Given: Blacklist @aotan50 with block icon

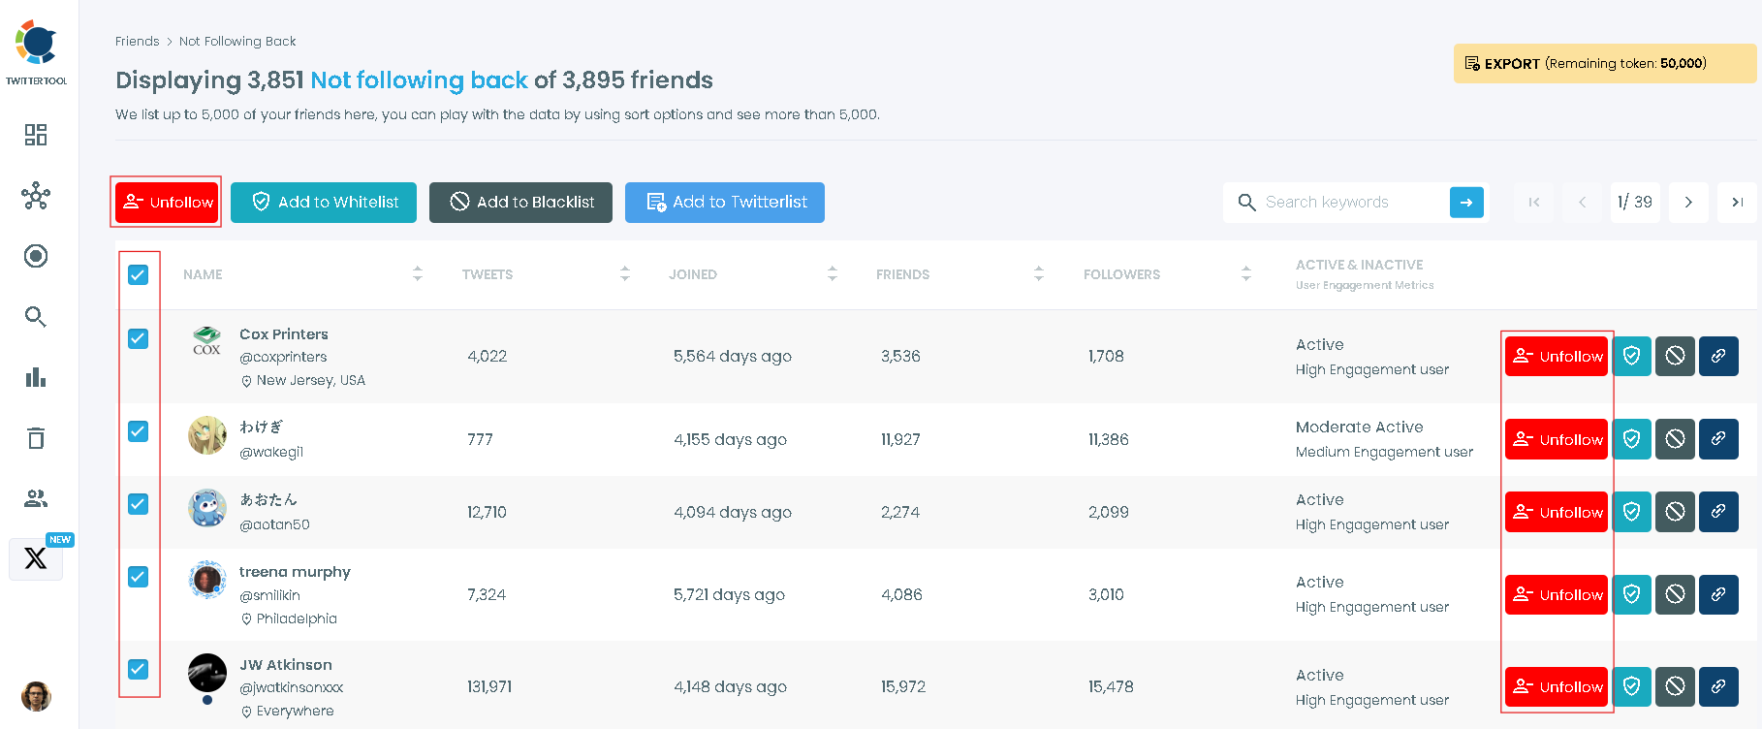Looking at the screenshot, I should (1676, 512).
